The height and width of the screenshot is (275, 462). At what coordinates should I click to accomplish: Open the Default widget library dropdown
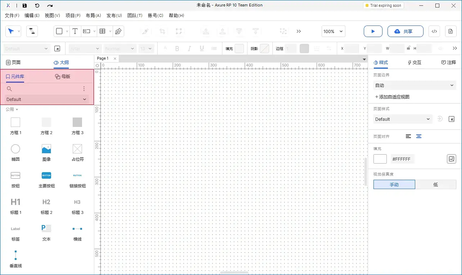point(46,99)
